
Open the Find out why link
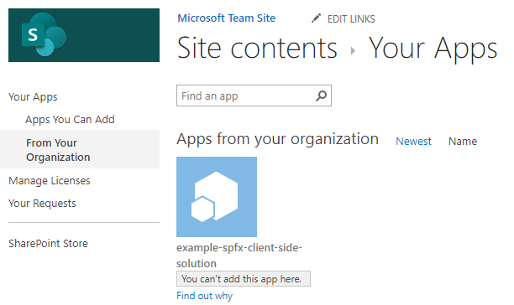point(205,296)
